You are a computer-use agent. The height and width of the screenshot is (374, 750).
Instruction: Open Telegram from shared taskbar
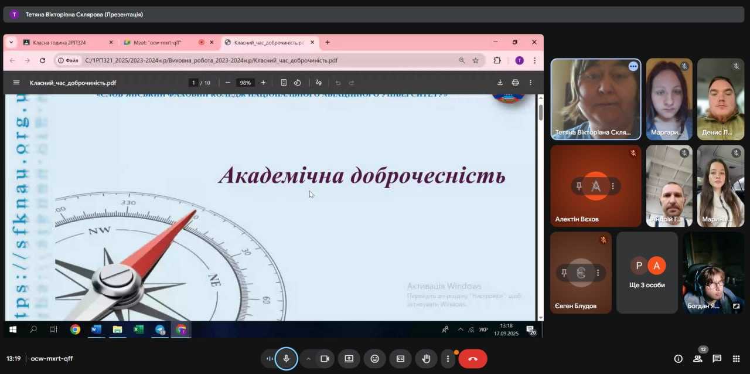(160, 329)
